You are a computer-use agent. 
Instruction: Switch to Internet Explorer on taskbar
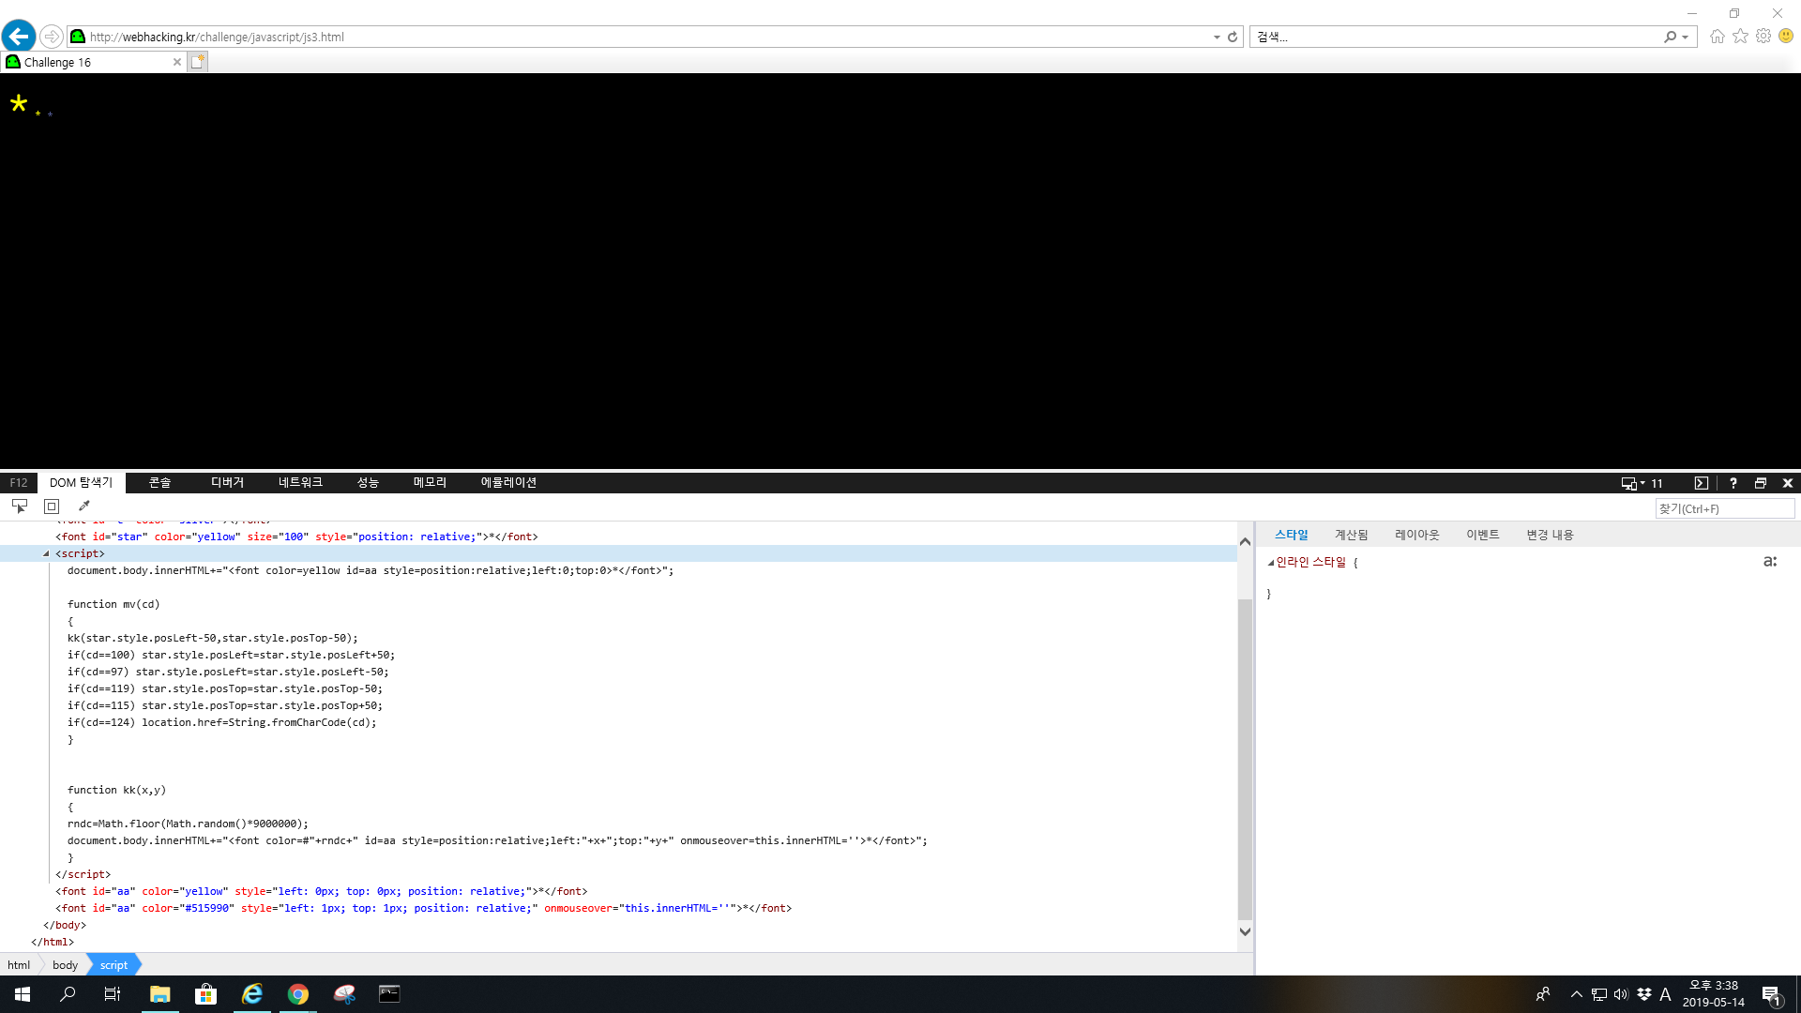(x=251, y=994)
